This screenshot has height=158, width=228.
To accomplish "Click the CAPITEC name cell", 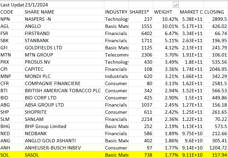I will coord(64,69).
